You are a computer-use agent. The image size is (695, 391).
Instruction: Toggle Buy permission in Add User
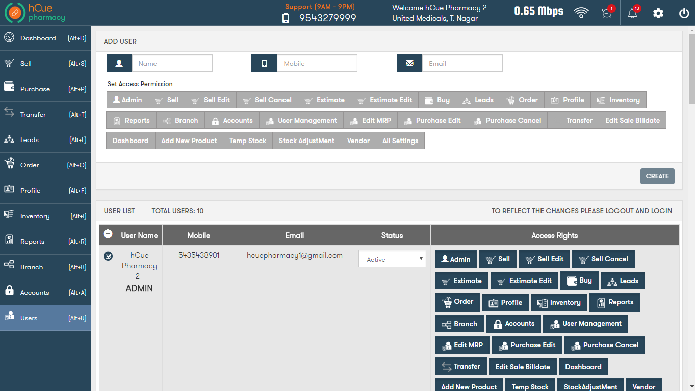(x=437, y=100)
